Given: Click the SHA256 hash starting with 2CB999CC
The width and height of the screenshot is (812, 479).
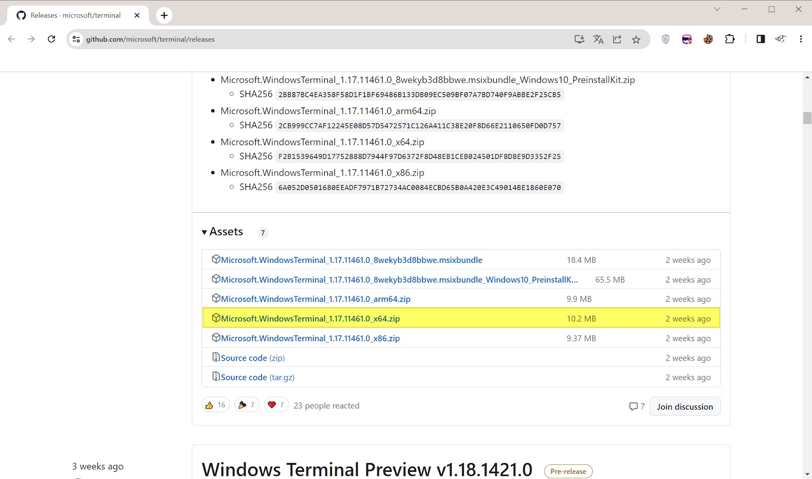Looking at the screenshot, I should (x=420, y=125).
